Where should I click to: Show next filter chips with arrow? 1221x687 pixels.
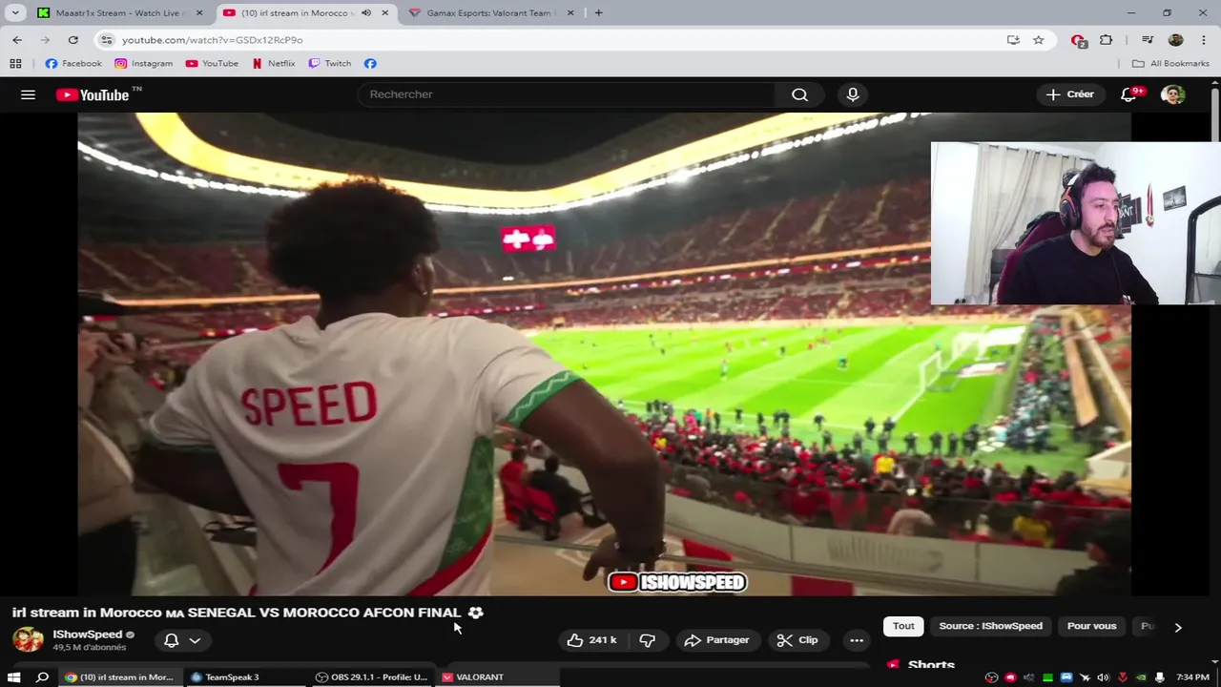coord(1177,627)
